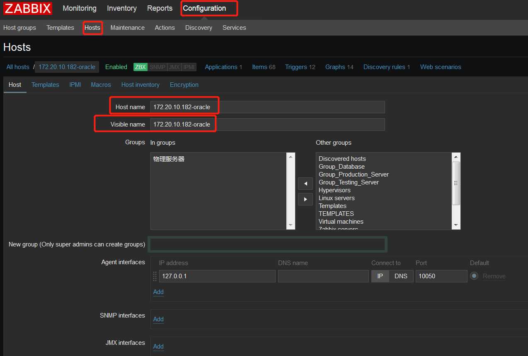Click the agent DNS name field
Image resolution: width=528 pixels, height=356 pixels.
click(323, 276)
